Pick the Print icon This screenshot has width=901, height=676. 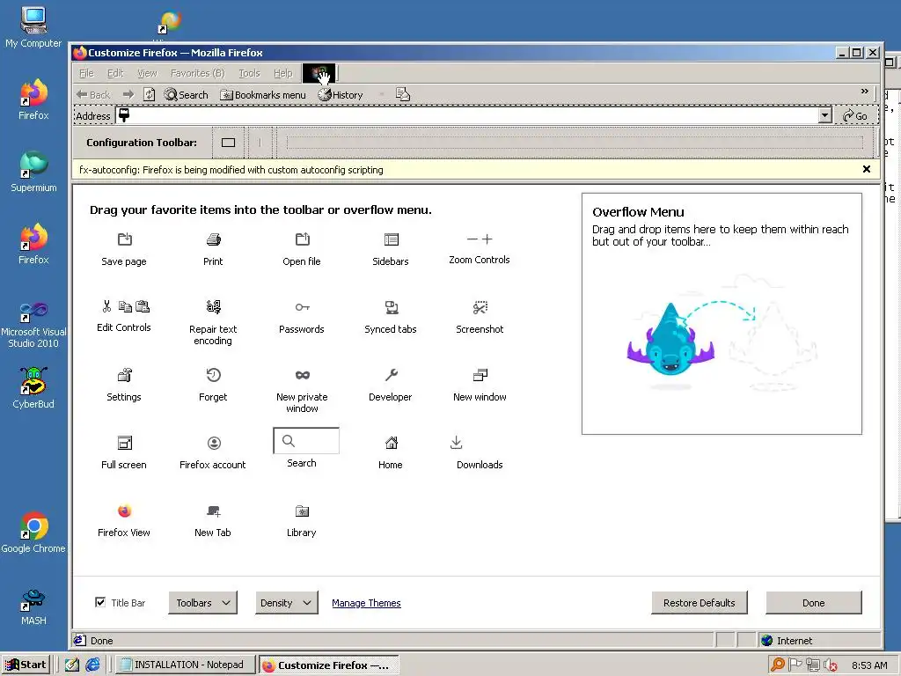[213, 239]
